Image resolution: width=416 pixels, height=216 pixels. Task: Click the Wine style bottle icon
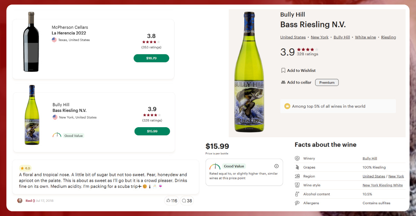point(298,185)
